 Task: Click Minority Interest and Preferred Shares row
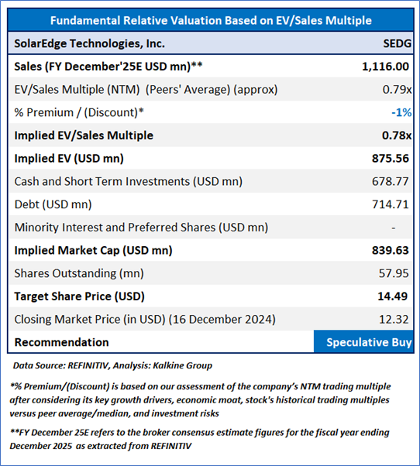211,228
